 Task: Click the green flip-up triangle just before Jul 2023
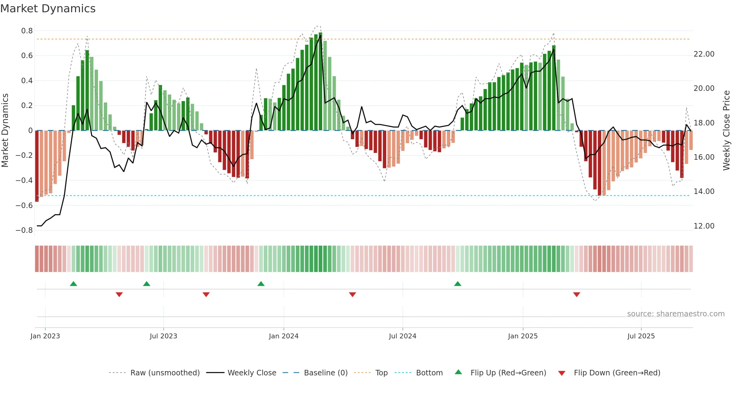tap(147, 284)
